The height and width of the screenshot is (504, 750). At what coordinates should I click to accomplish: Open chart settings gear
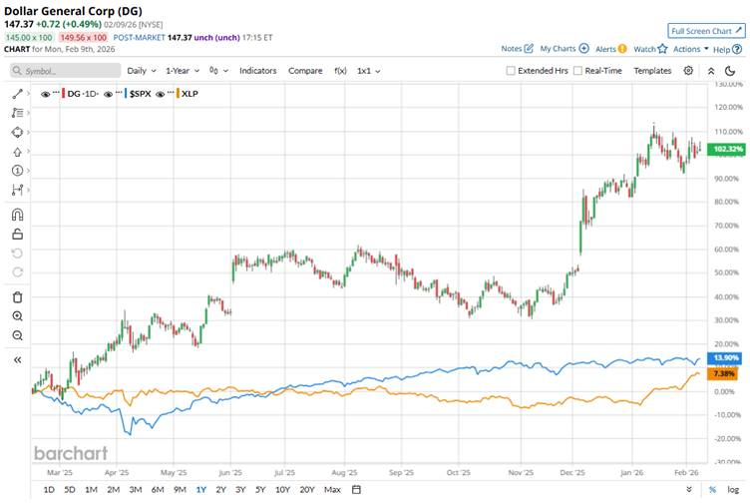point(688,71)
